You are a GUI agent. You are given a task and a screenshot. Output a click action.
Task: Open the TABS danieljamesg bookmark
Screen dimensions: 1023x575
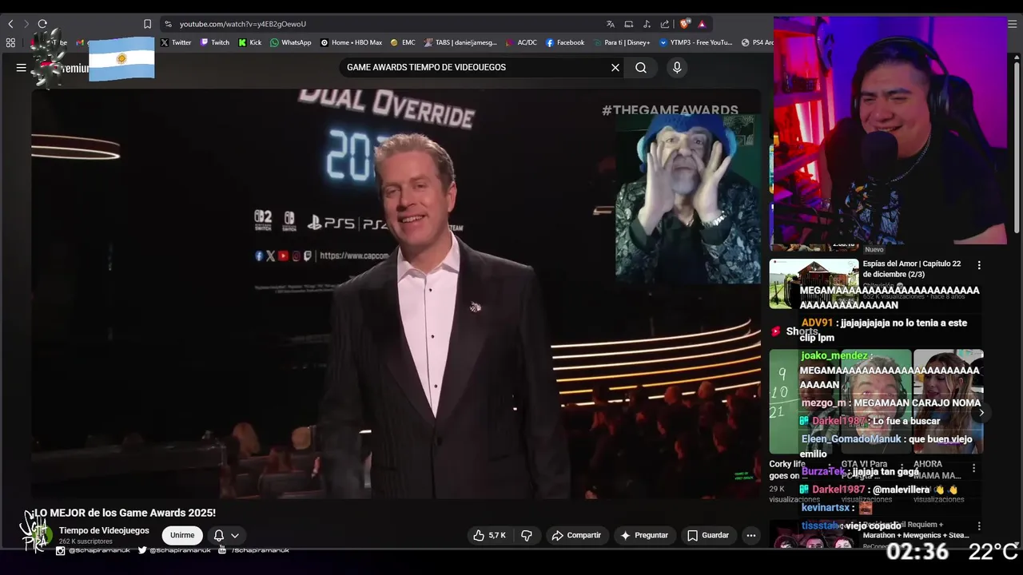pos(460,42)
